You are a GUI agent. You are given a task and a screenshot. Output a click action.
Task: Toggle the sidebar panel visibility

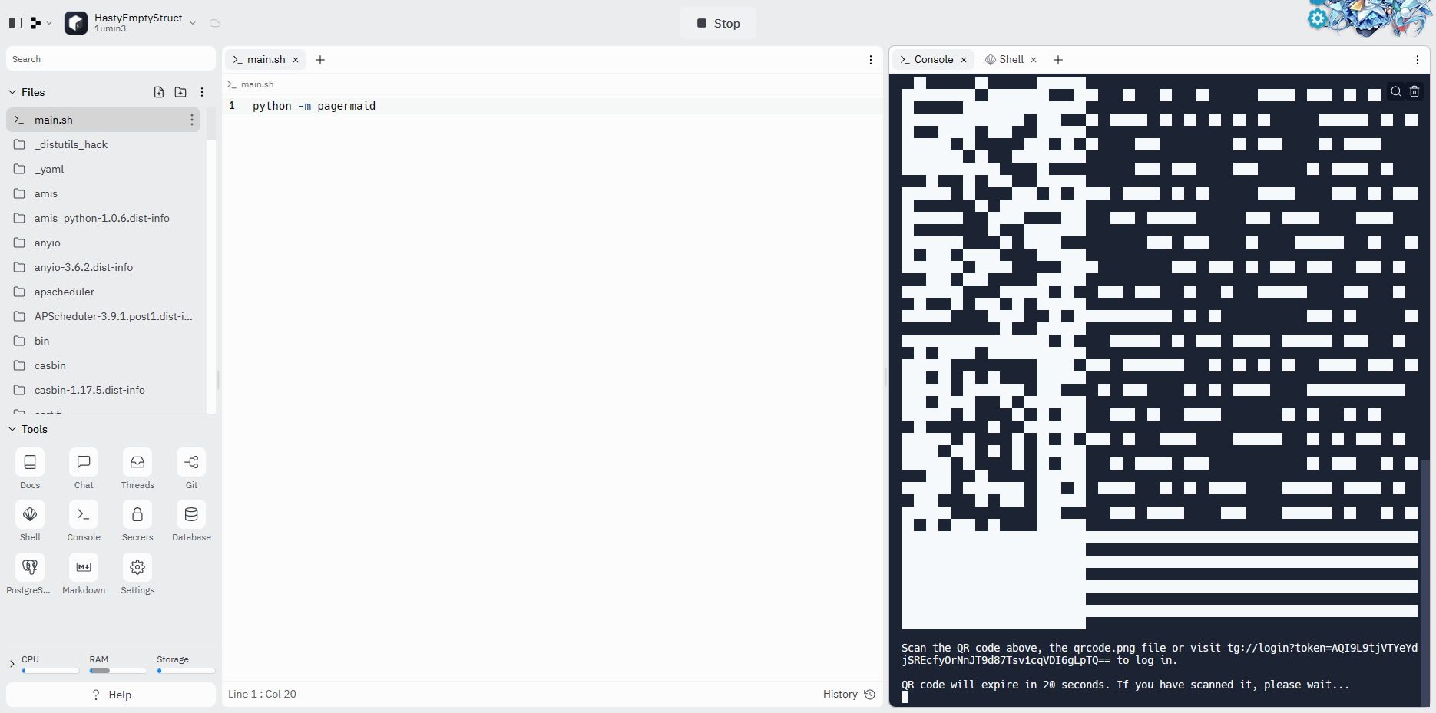15,23
